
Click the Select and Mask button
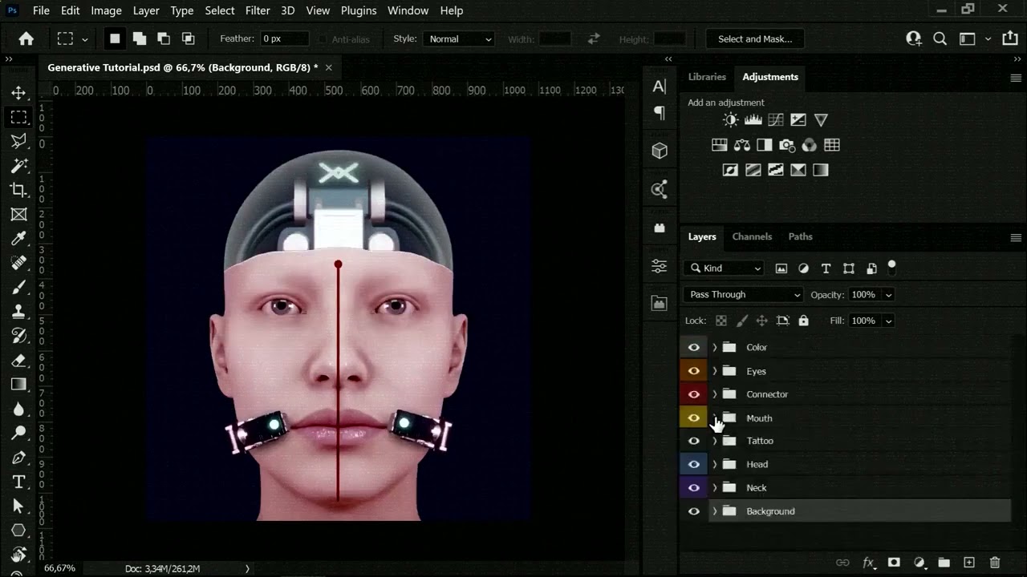(755, 38)
